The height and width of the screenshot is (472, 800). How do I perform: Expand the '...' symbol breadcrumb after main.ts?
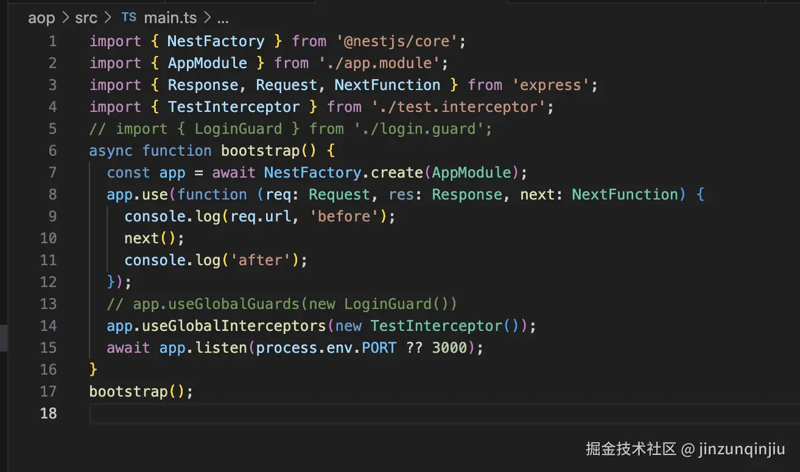click(223, 17)
